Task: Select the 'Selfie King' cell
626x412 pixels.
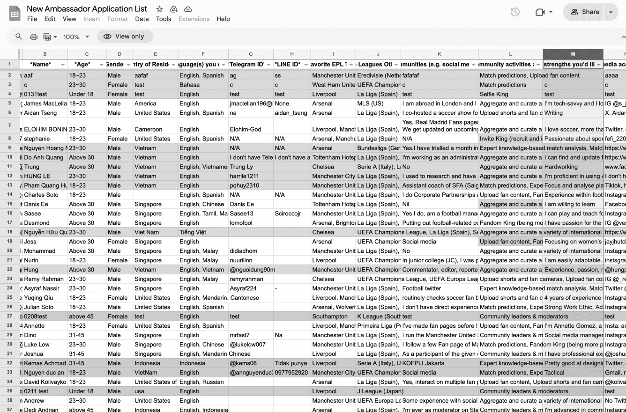Action: 510,94
